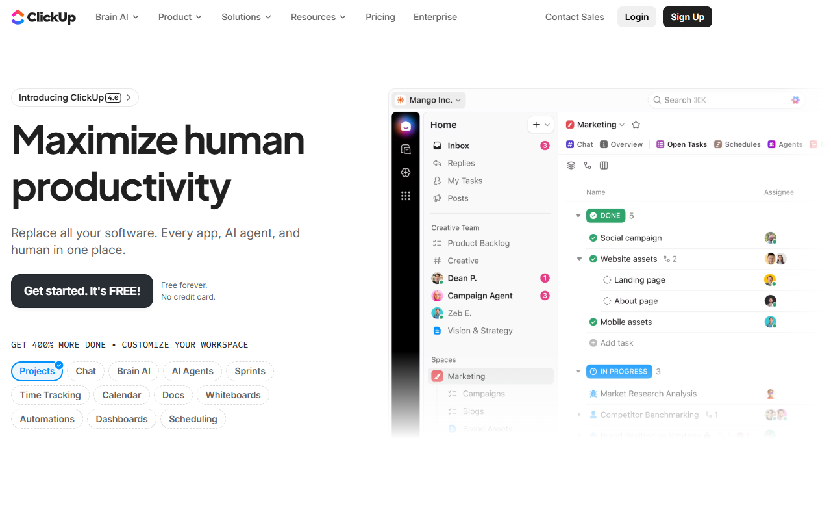The image size is (831, 512).
Task: Expand the Mango Inc. workspace switcher
Action: click(x=429, y=100)
